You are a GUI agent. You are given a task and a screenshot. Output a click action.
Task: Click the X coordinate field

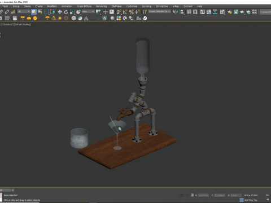[x=204, y=195]
